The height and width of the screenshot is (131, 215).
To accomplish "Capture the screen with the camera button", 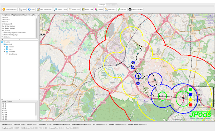I will [x=136, y=9].
